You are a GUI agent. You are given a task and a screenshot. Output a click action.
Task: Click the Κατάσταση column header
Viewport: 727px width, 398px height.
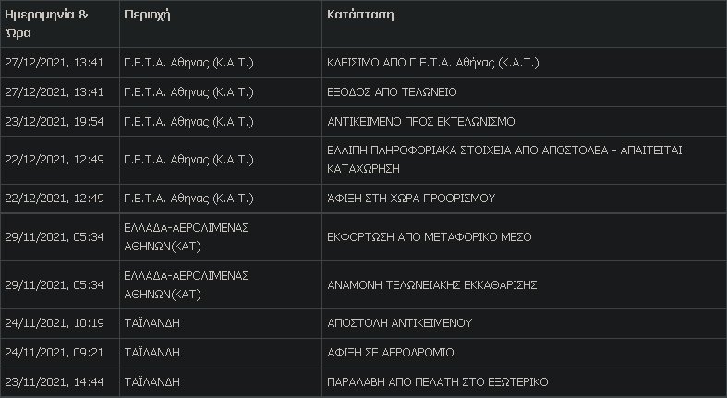coord(360,15)
